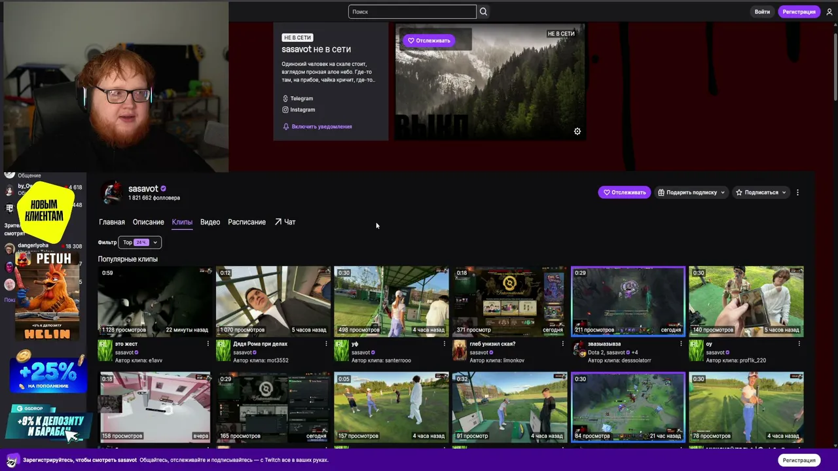
Task: Expand the "Подписаться" subscribe dropdown
Action: tap(761, 192)
